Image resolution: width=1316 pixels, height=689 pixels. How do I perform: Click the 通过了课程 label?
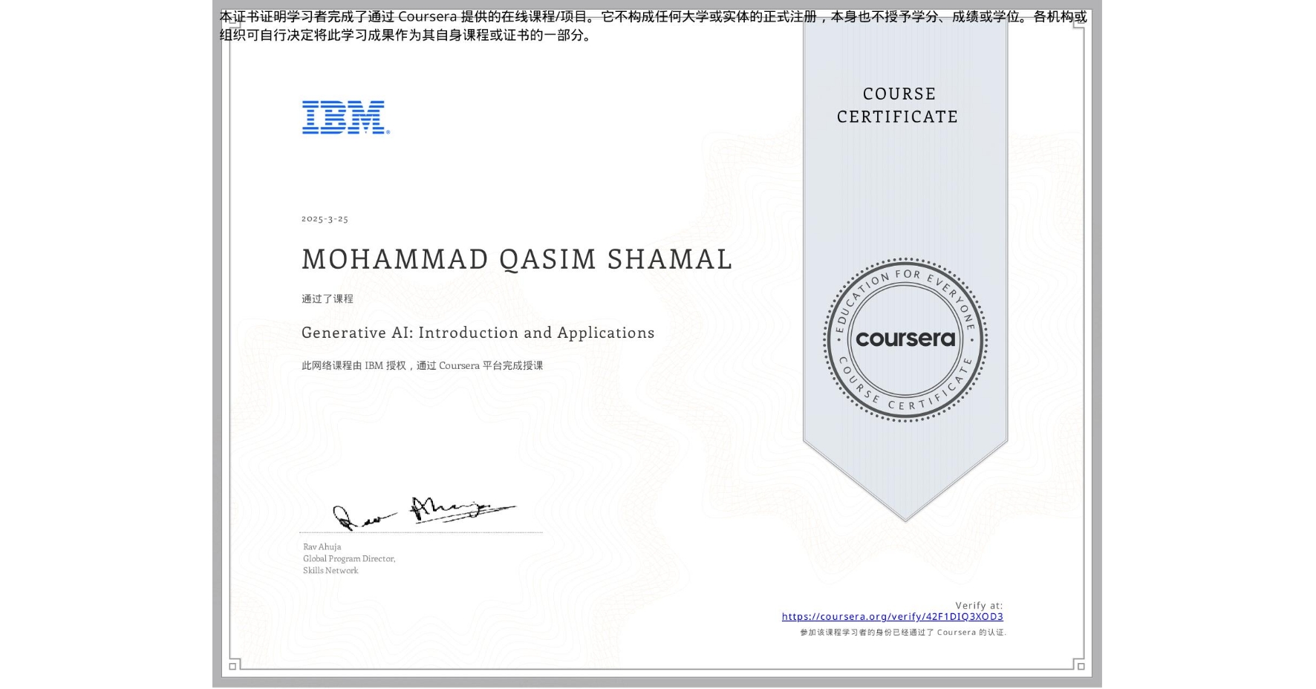pos(328,298)
